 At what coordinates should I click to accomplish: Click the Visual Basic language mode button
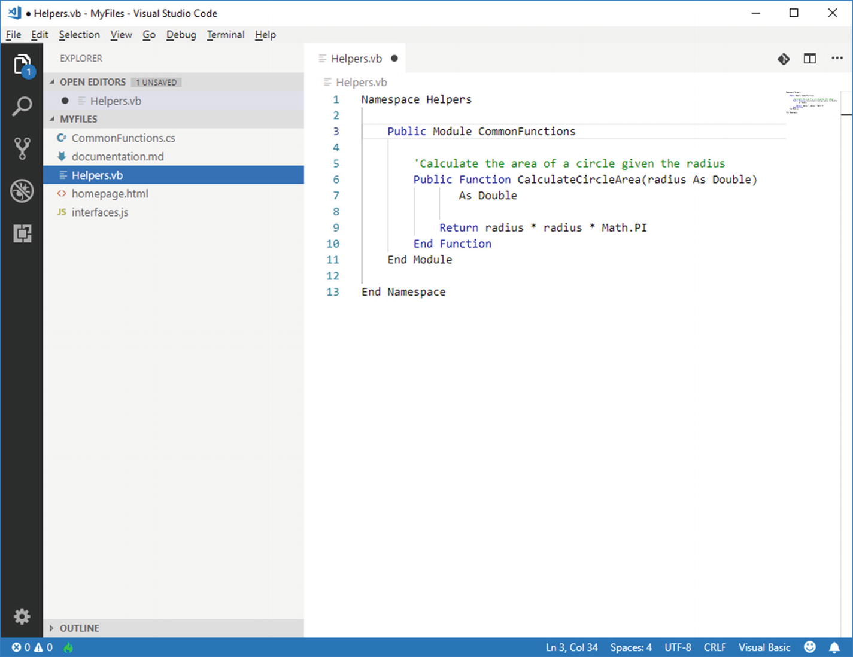pyautogui.click(x=764, y=647)
